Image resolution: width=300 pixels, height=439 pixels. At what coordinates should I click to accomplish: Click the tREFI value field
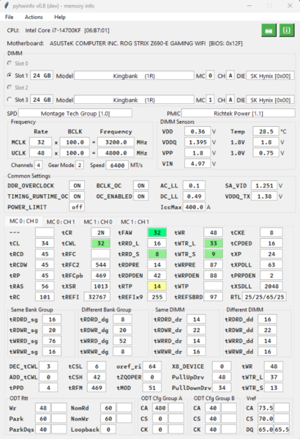point(97,297)
